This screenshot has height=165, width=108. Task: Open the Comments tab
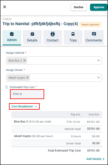pos(94,37)
